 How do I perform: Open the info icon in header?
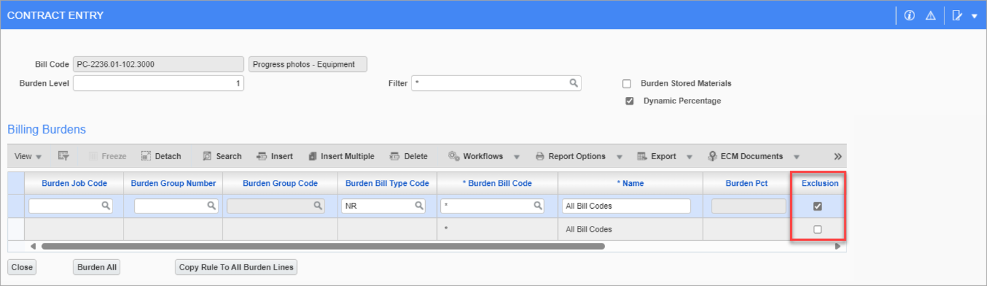coord(909,16)
